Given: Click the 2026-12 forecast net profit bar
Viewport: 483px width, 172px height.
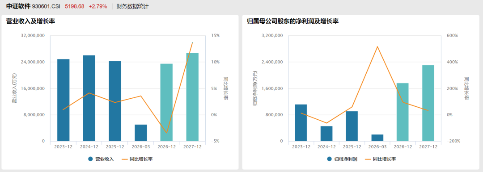Looking at the screenshot, I should click(x=402, y=112).
